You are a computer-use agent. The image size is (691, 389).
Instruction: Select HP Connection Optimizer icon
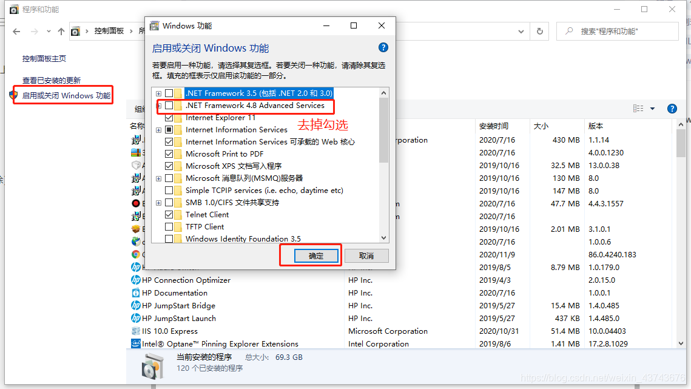tap(136, 280)
